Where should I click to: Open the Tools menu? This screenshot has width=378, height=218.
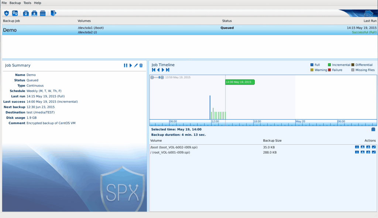(27, 3)
